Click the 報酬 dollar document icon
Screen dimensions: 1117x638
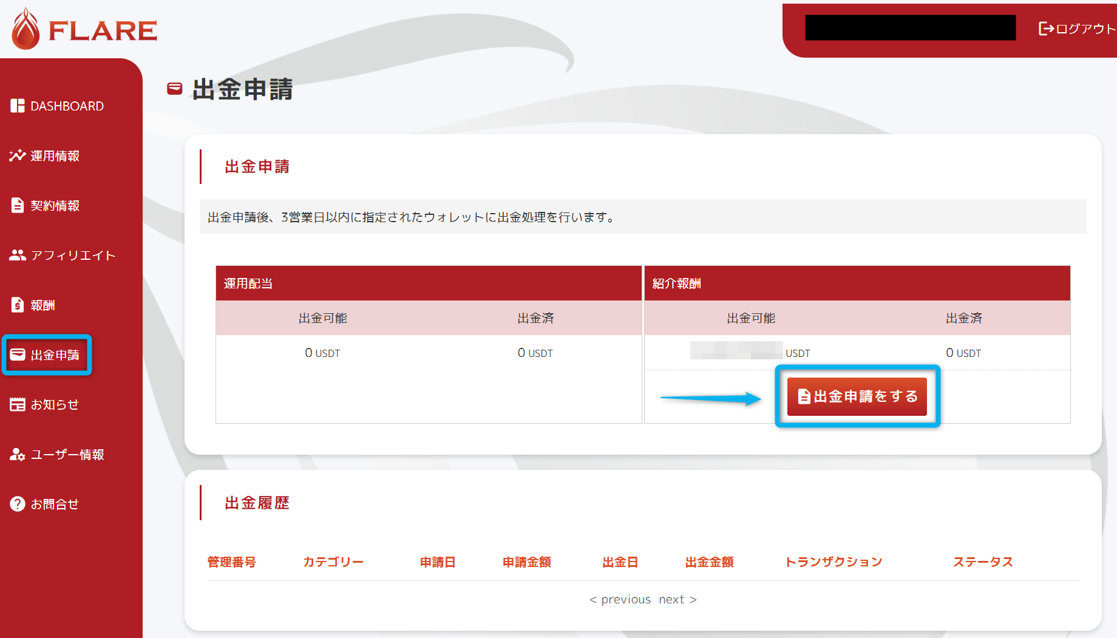click(18, 305)
